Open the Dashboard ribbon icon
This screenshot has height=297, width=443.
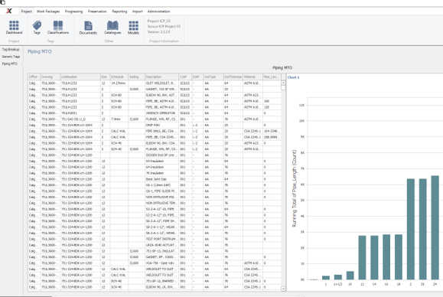tap(14, 28)
